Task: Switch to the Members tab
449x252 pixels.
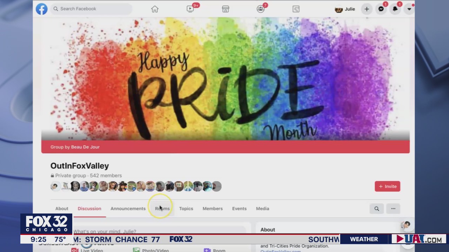Action: (213, 208)
